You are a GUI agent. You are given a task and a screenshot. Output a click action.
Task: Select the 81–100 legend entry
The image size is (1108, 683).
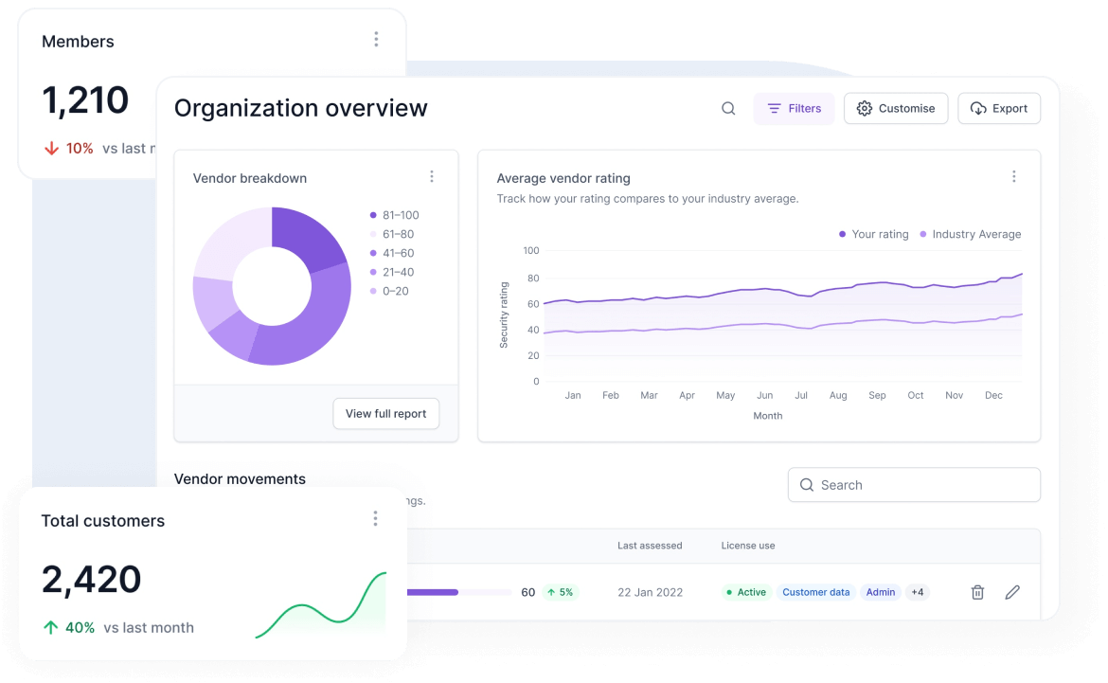click(x=394, y=215)
